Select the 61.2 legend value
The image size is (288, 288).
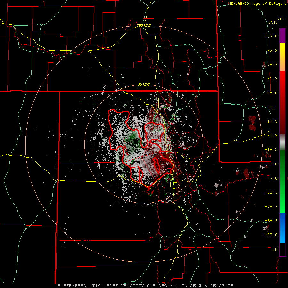[x=272, y=79]
